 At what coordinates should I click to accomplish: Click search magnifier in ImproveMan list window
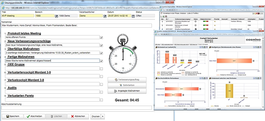point(161,17)
